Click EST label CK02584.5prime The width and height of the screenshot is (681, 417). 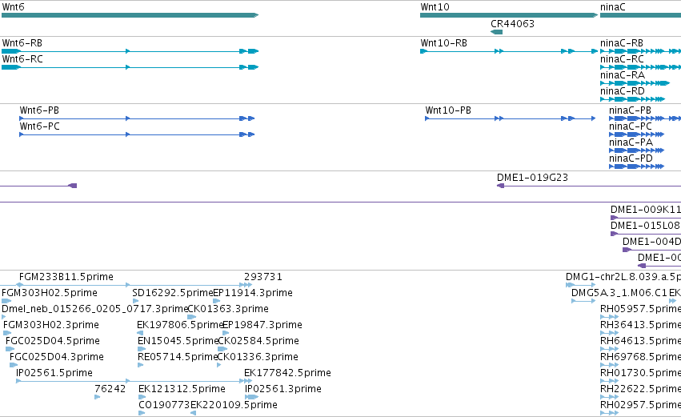pyautogui.click(x=258, y=341)
